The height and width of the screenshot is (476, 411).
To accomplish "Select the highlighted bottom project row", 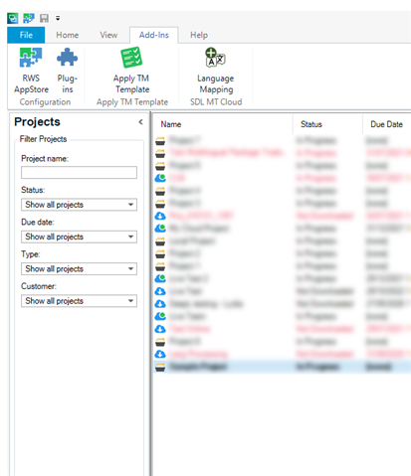I will (x=283, y=367).
